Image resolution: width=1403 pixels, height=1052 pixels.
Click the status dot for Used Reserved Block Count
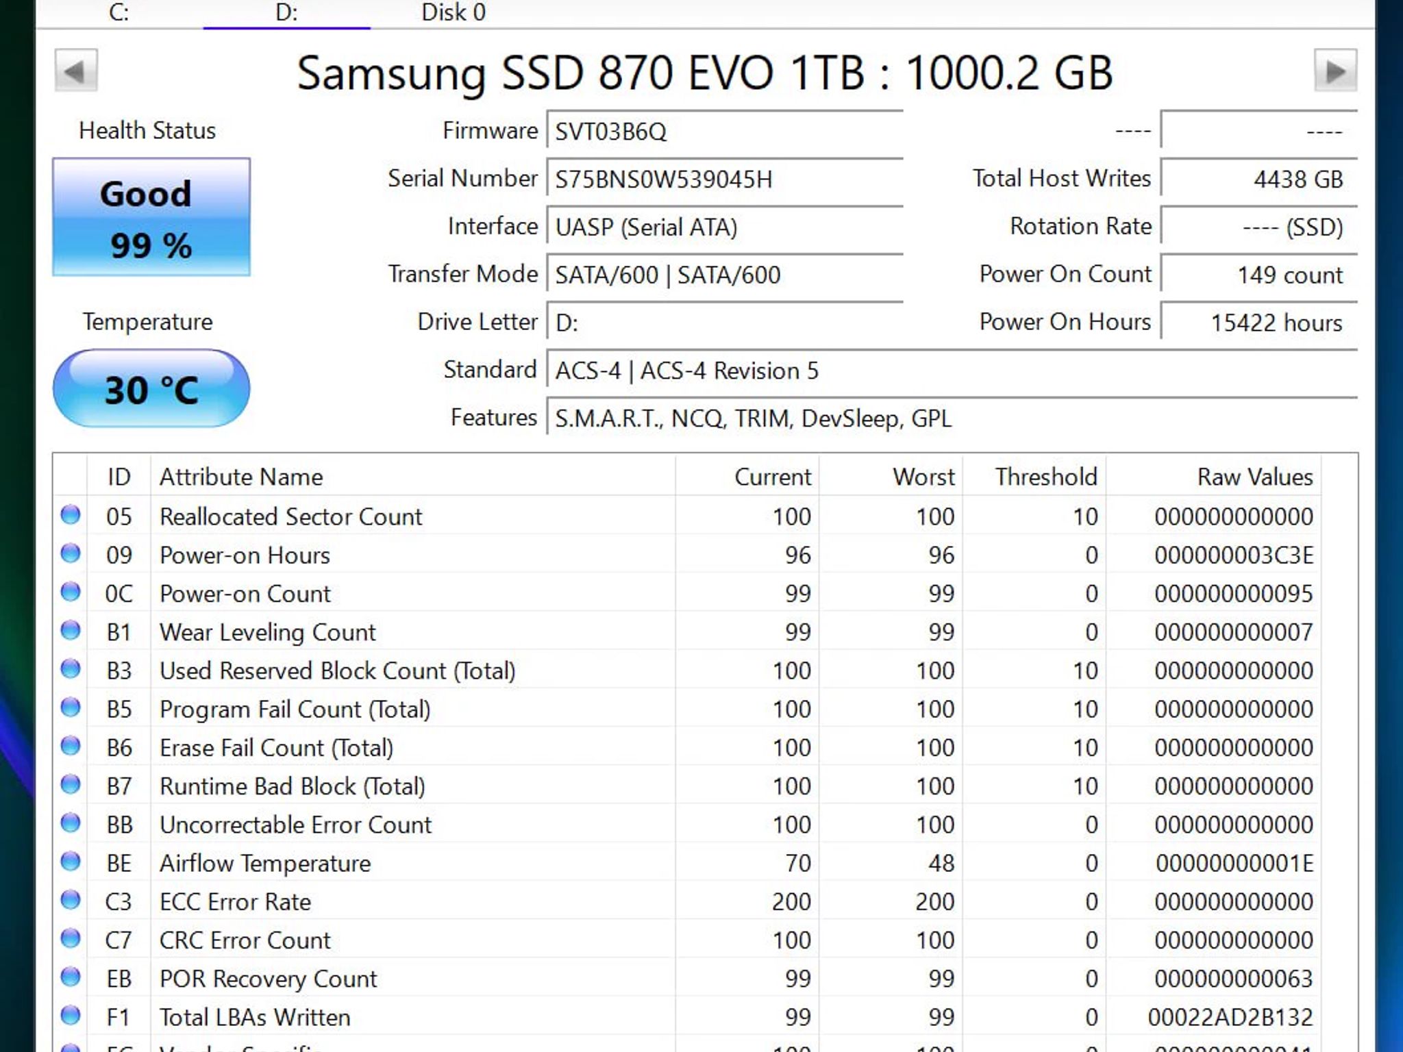click(x=71, y=668)
